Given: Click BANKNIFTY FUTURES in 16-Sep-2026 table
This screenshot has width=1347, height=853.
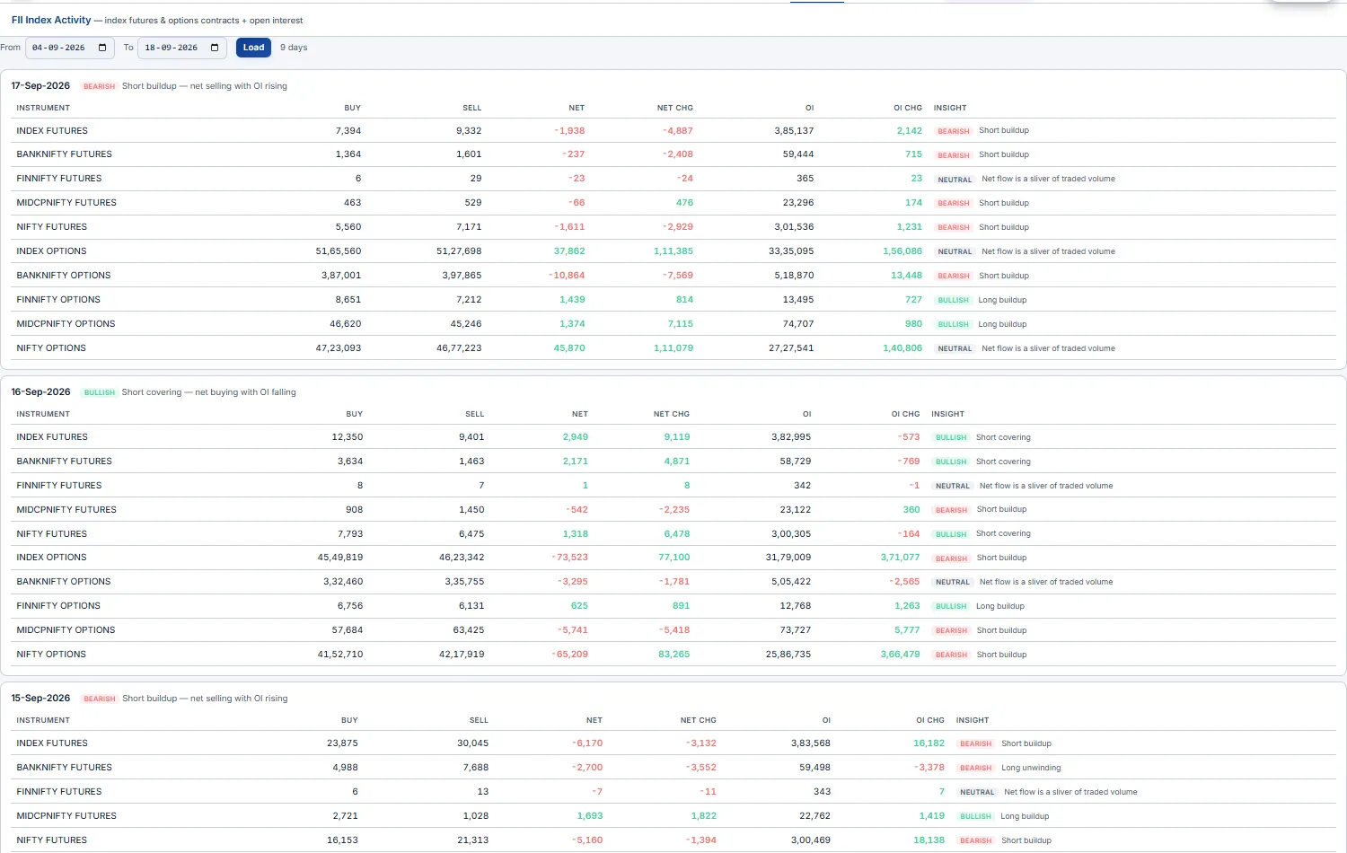Looking at the screenshot, I should [x=64, y=462].
